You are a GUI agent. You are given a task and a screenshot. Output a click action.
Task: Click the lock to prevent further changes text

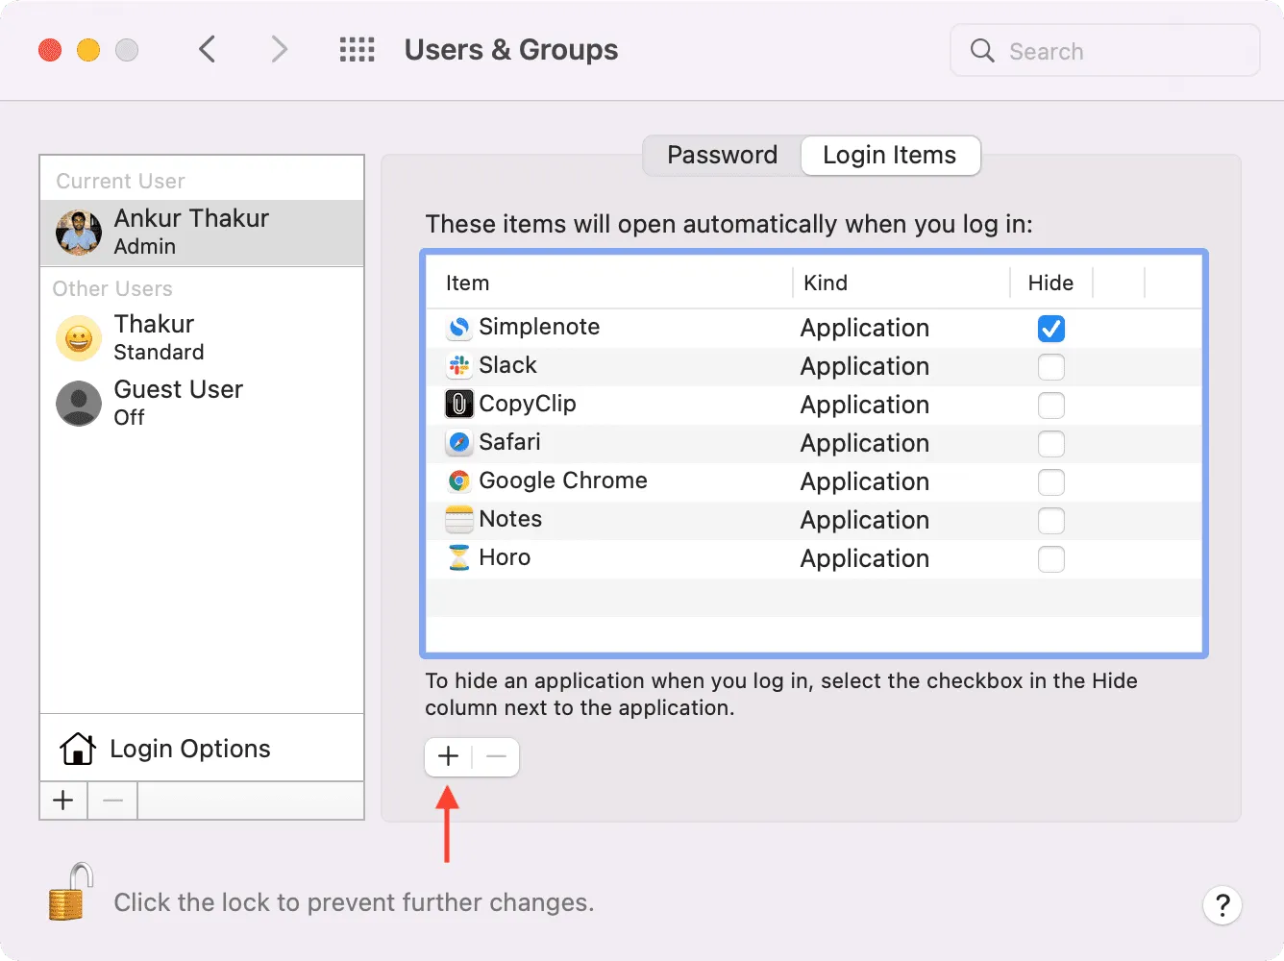tap(354, 902)
